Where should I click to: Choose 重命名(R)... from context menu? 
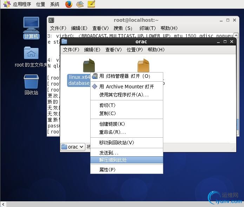(127, 132)
